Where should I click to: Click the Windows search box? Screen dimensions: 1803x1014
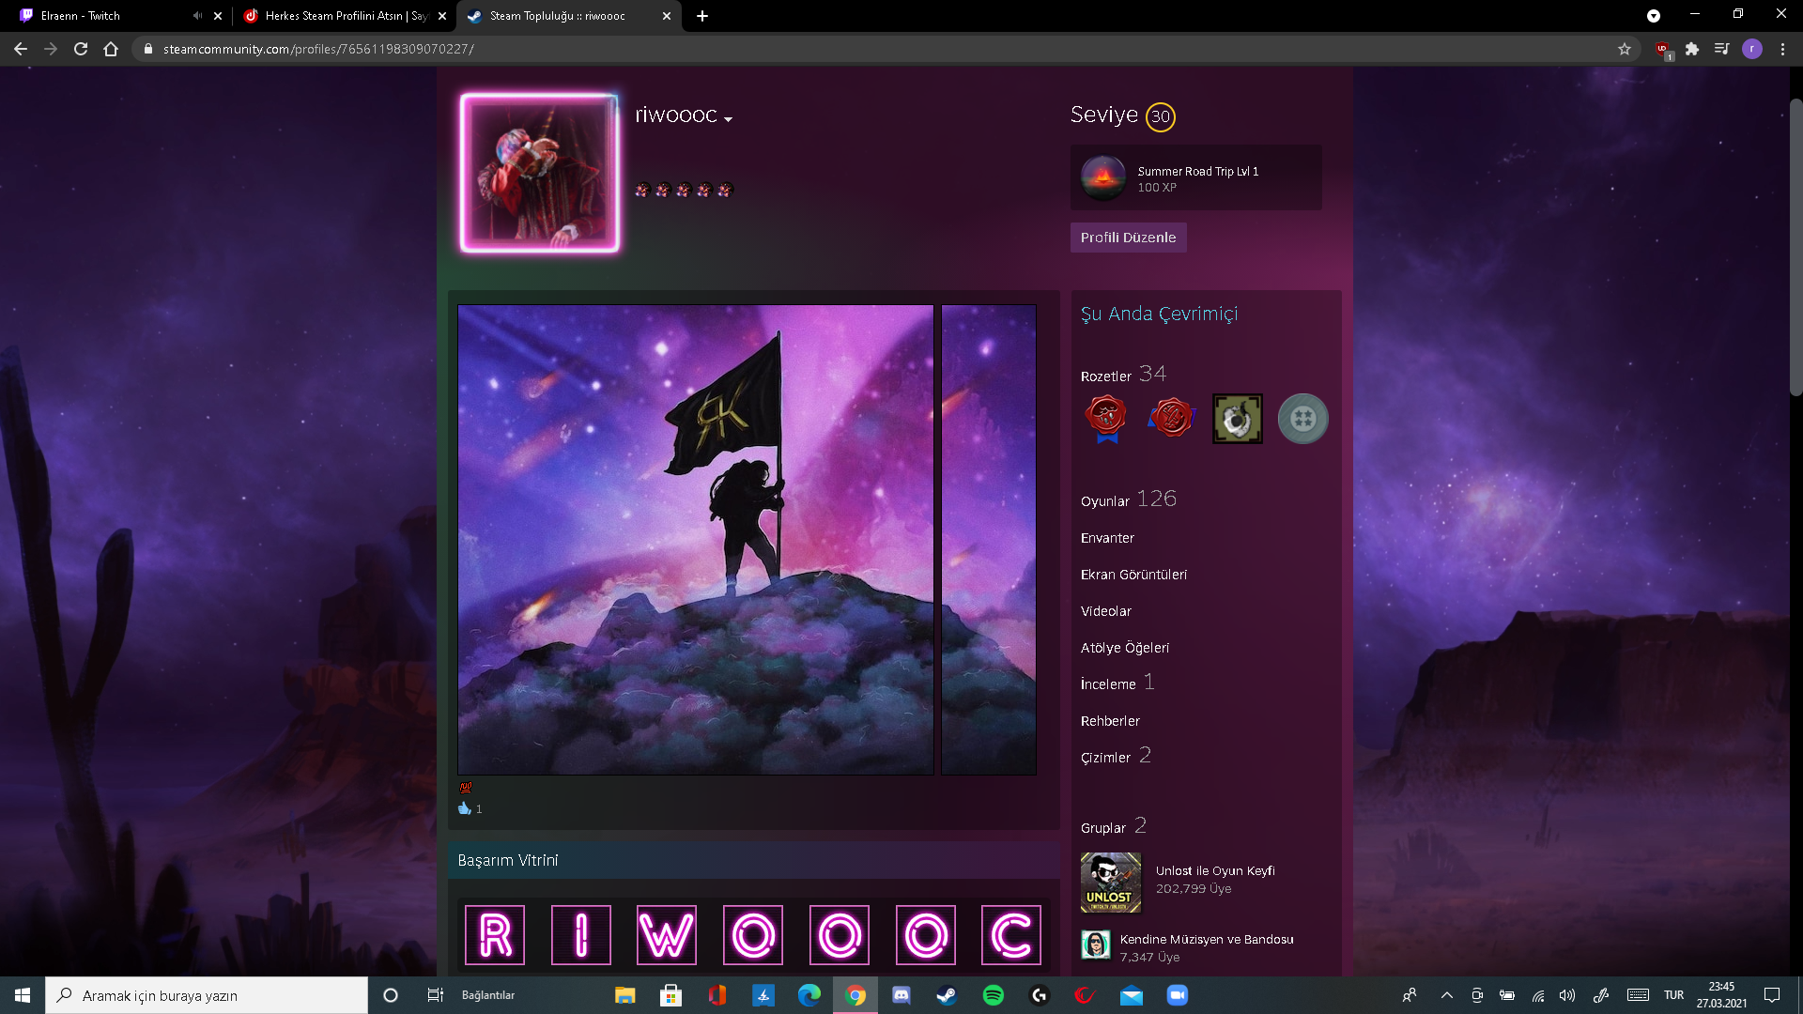point(207,995)
